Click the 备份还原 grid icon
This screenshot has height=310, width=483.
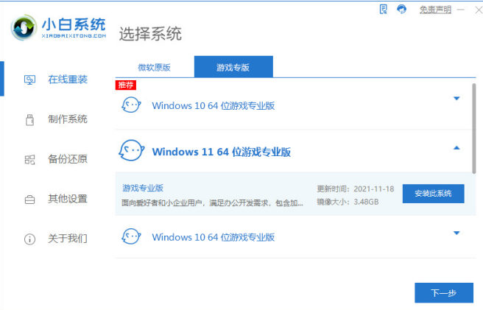pyautogui.click(x=29, y=160)
